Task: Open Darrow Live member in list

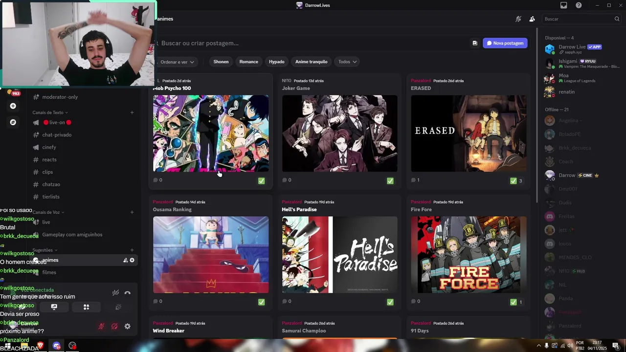Action: pos(580,49)
